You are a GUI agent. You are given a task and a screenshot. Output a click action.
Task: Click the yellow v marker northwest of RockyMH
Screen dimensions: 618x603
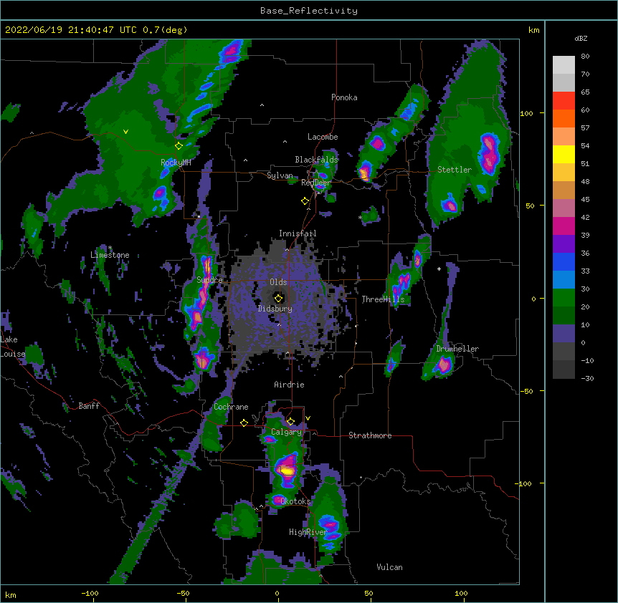coord(125,132)
